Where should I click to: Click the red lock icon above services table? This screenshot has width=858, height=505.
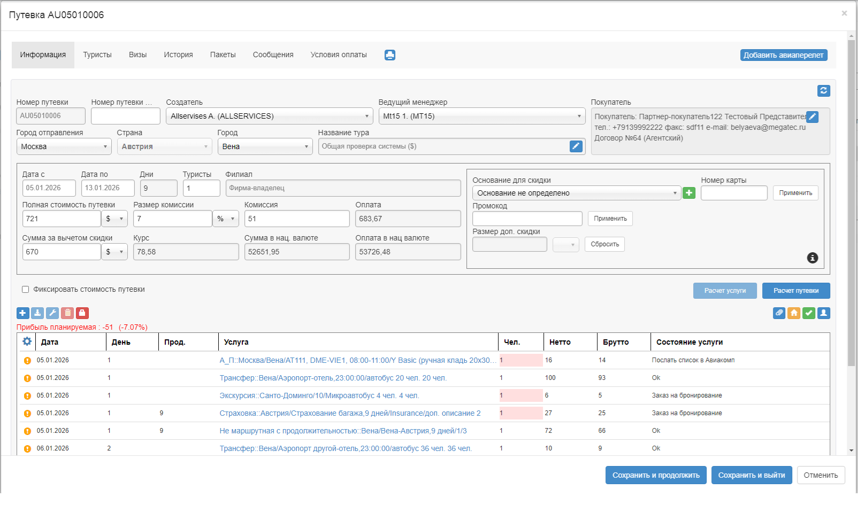coord(82,313)
